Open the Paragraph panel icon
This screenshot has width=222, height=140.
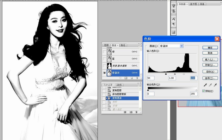(x=173, y=24)
